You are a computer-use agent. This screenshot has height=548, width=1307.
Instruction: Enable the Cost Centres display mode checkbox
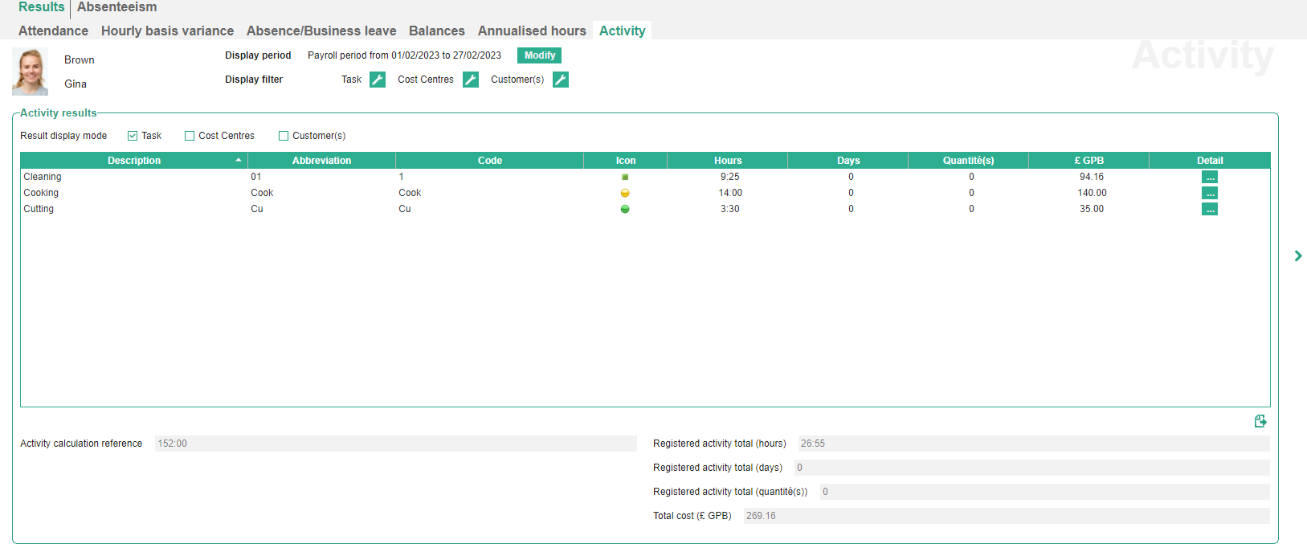[x=190, y=136]
